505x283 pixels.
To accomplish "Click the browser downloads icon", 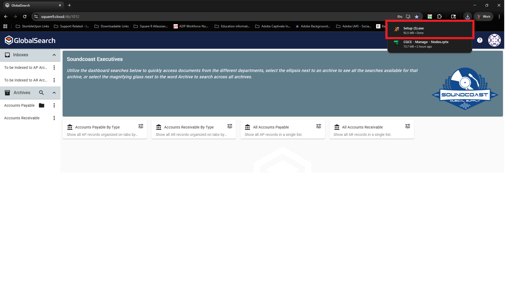I will 467,17.
